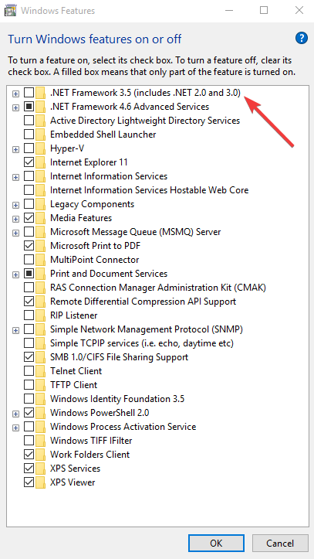Click the folder icon next to Telnet Client
Screen dimensions: 314x559
[41, 371]
